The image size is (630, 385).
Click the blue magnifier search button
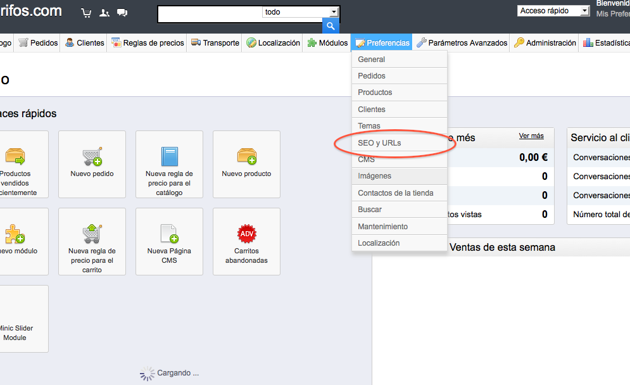click(331, 26)
